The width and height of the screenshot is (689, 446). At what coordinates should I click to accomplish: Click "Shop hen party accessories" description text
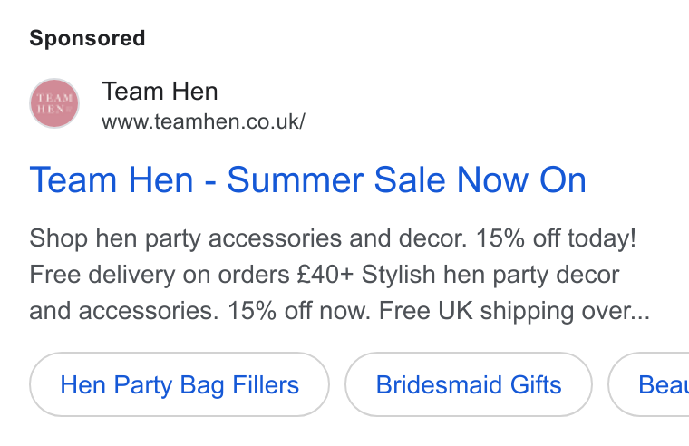pyautogui.click(x=187, y=238)
